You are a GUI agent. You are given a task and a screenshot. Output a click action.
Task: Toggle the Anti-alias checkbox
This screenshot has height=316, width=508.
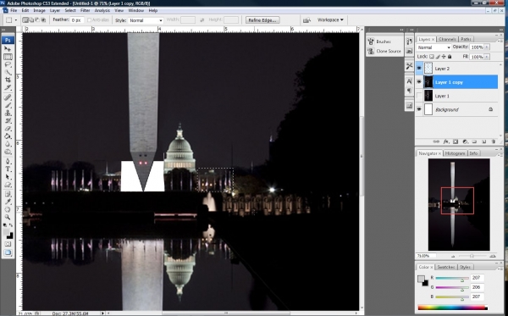tap(90, 20)
